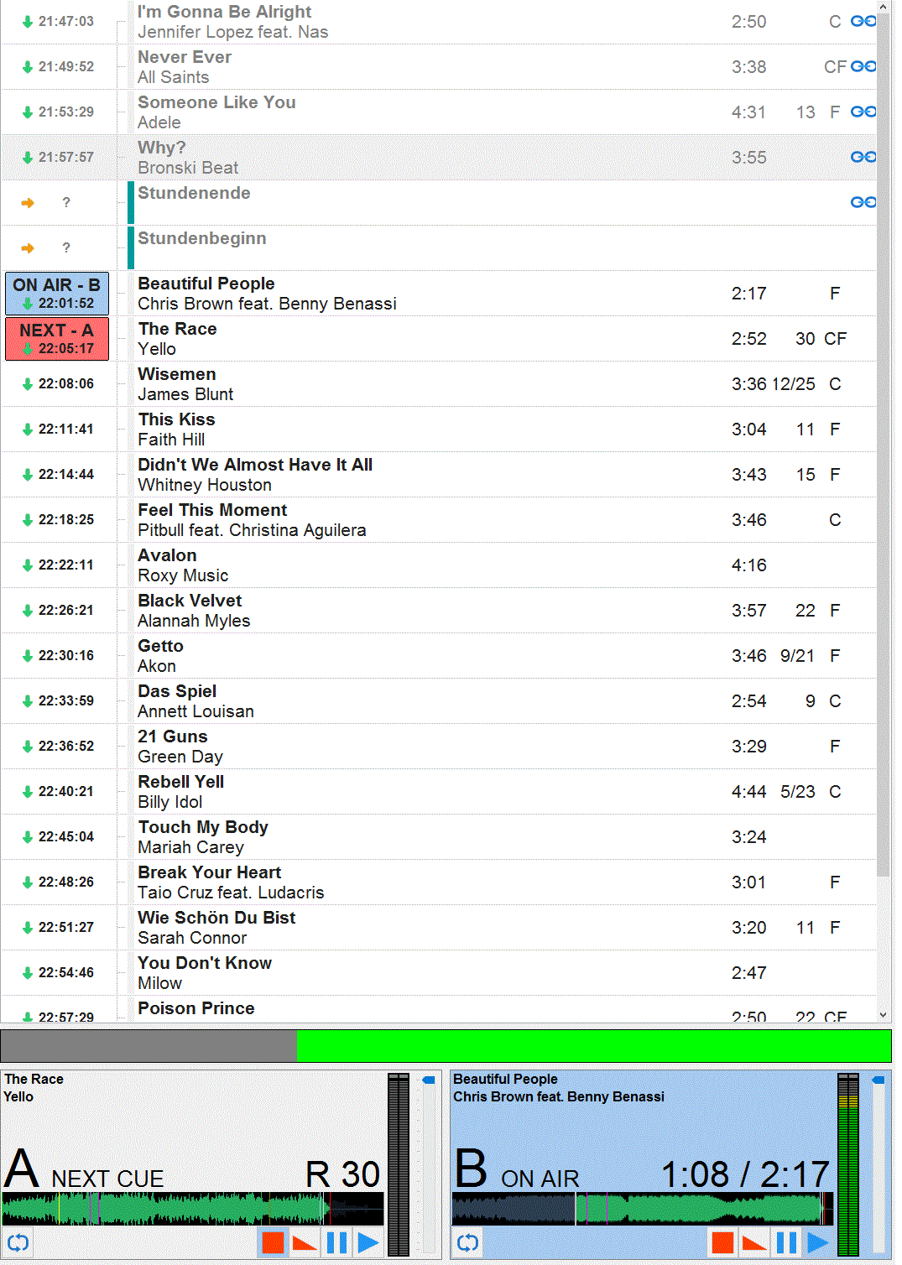Screen dimensions: 902x1265
Task: Toggle loop on Player B
Action: 468,1242
